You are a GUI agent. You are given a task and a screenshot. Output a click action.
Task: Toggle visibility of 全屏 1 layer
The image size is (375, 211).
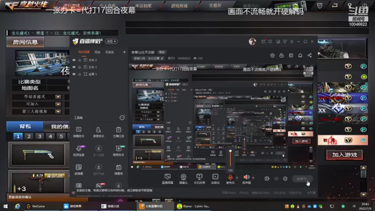click(x=74, y=74)
